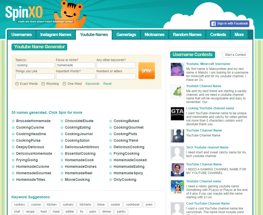This screenshot has width=263, height=215.
Task: Focus the Topic(s) field containing cooking
Action: click(35, 65)
